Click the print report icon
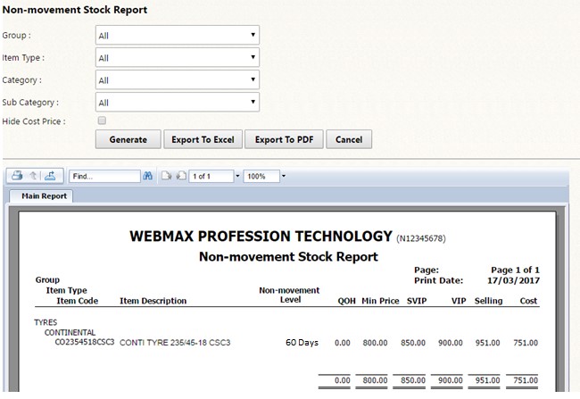580x399 pixels. pos(17,176)
